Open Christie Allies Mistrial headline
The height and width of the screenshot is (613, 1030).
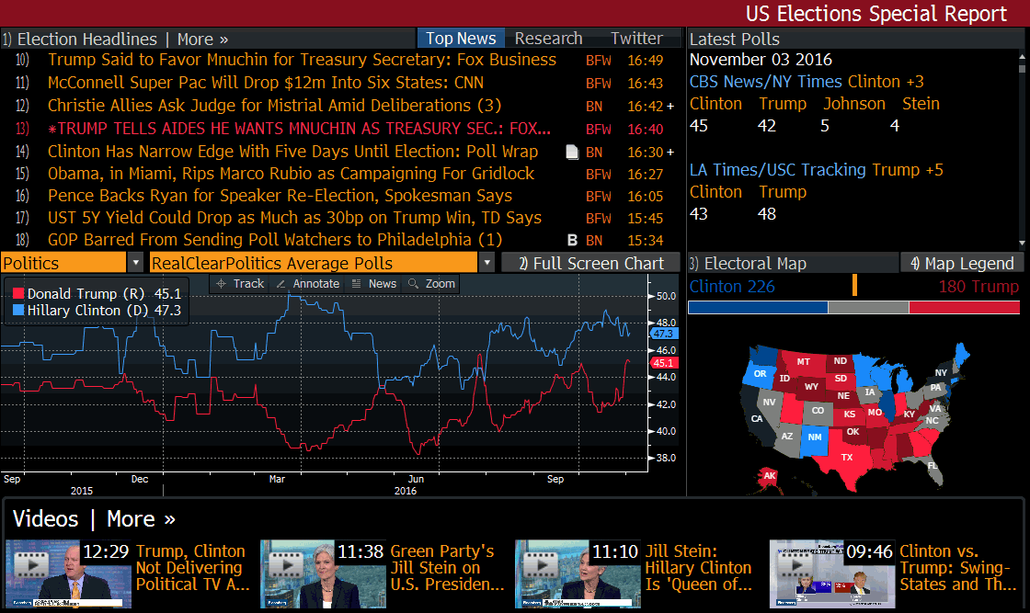pos(275,106)
